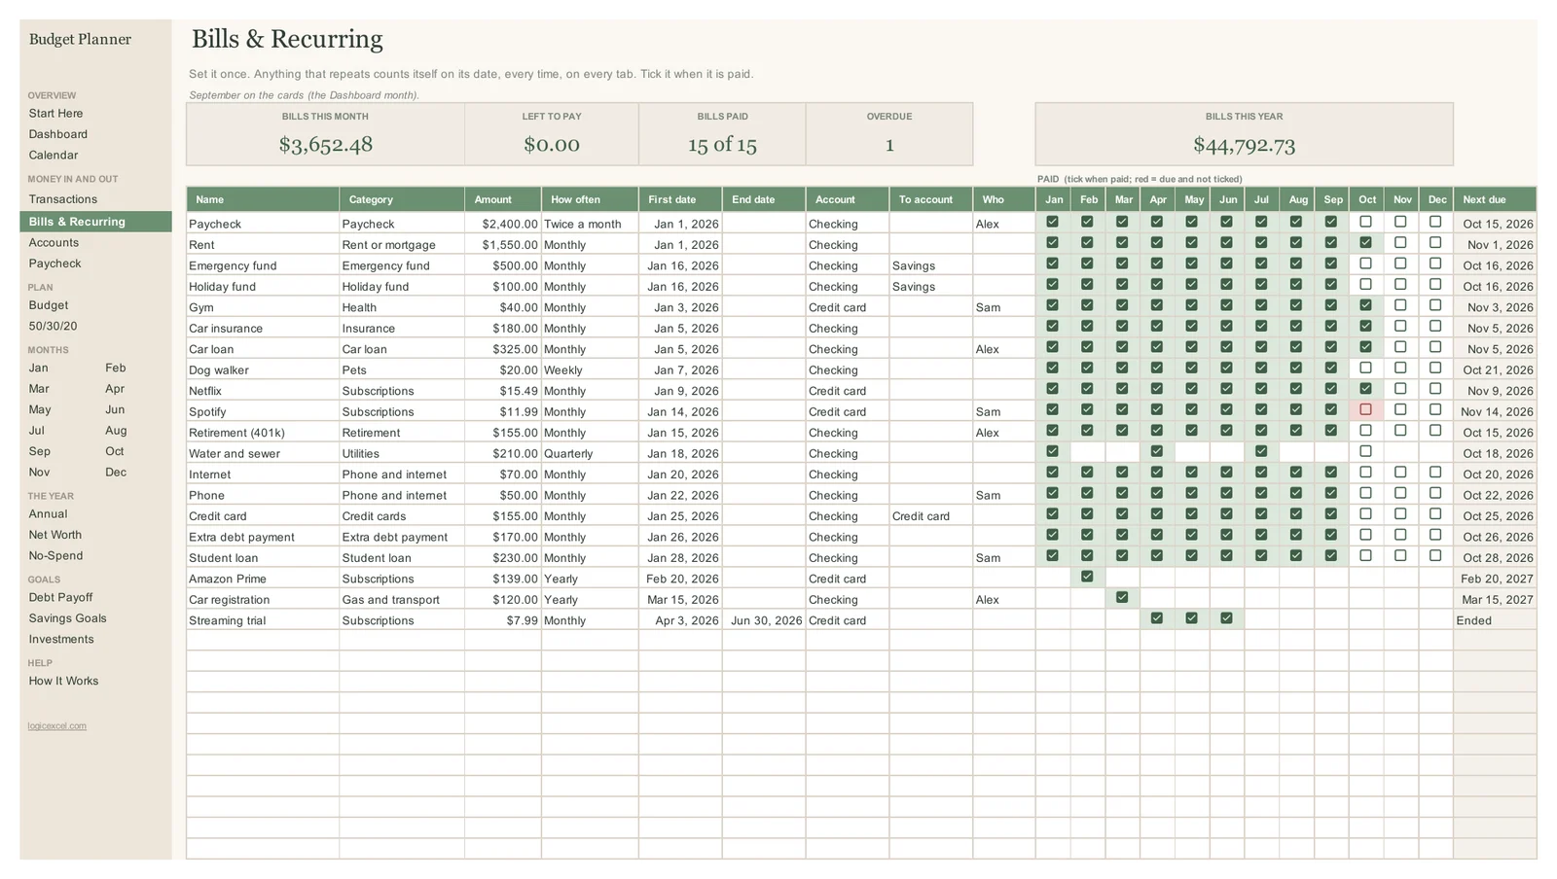Go to Savings Goals
Viewport: 1557px width, 879px height.
coord(67,618)
